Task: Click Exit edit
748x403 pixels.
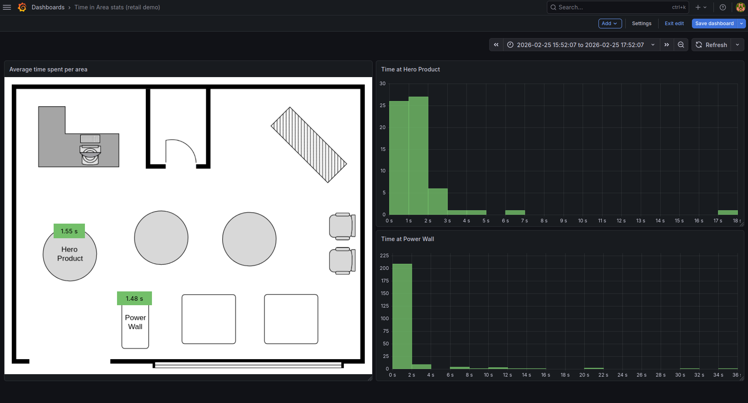Action: click(x=674, y=24)
